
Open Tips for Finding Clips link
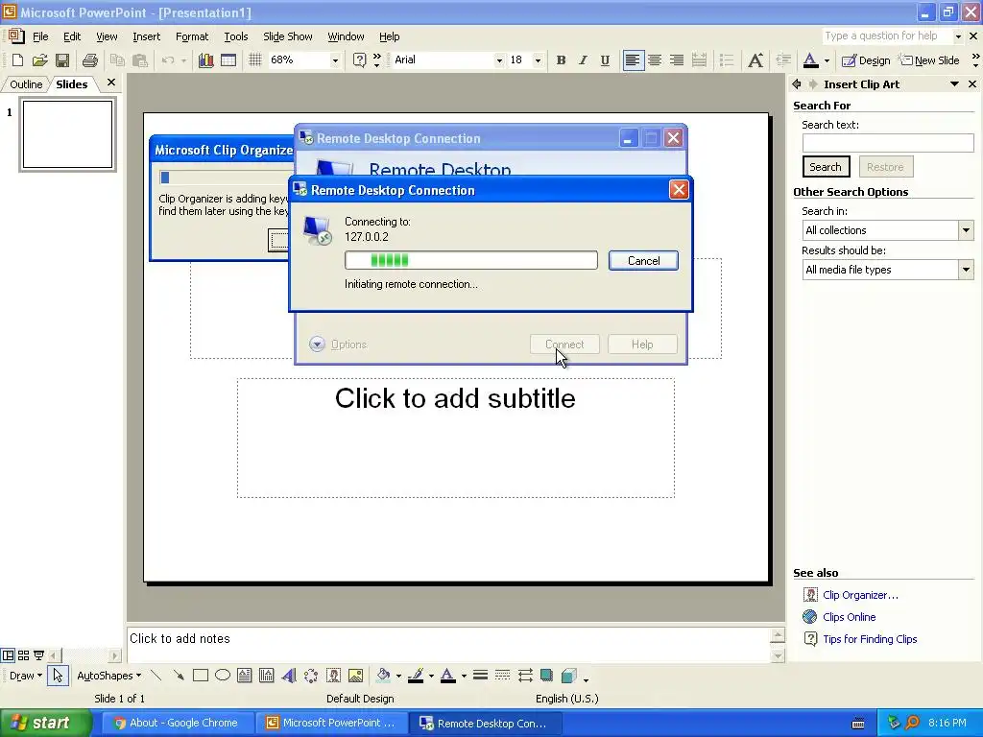(x=870, y=638)
